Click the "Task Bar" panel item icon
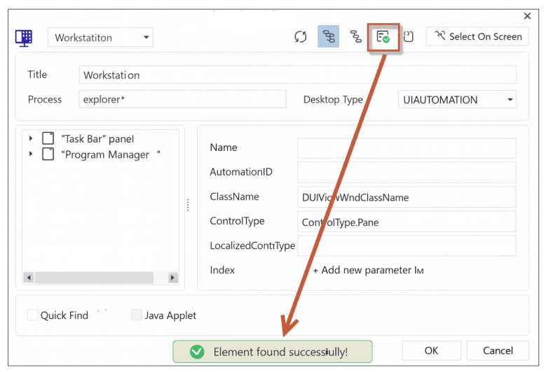 click(48, 138)
